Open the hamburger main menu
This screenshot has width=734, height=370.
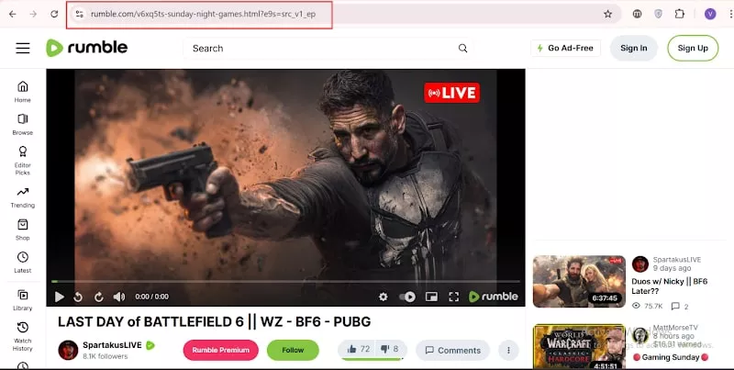(22, 48)
